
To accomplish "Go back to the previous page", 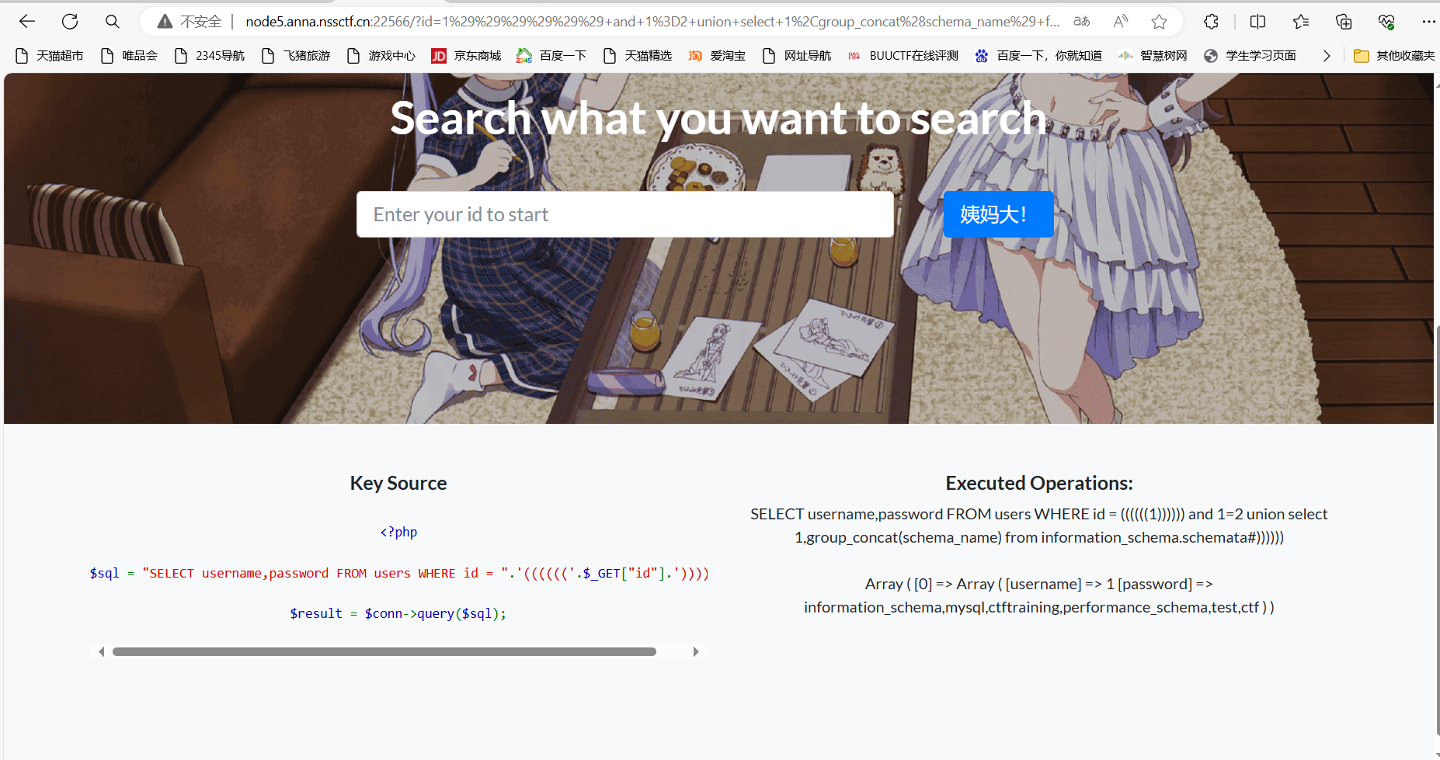I will coord(27,22).
